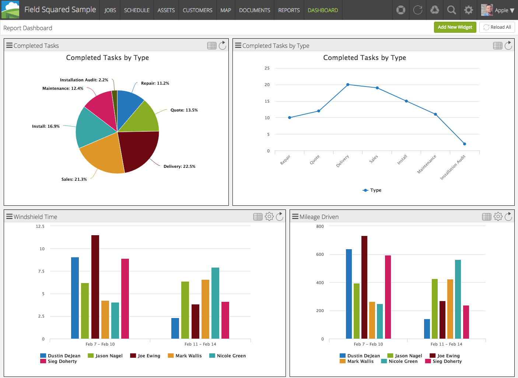Open Windshield Time widget settings gear

(x=269, y=216)
